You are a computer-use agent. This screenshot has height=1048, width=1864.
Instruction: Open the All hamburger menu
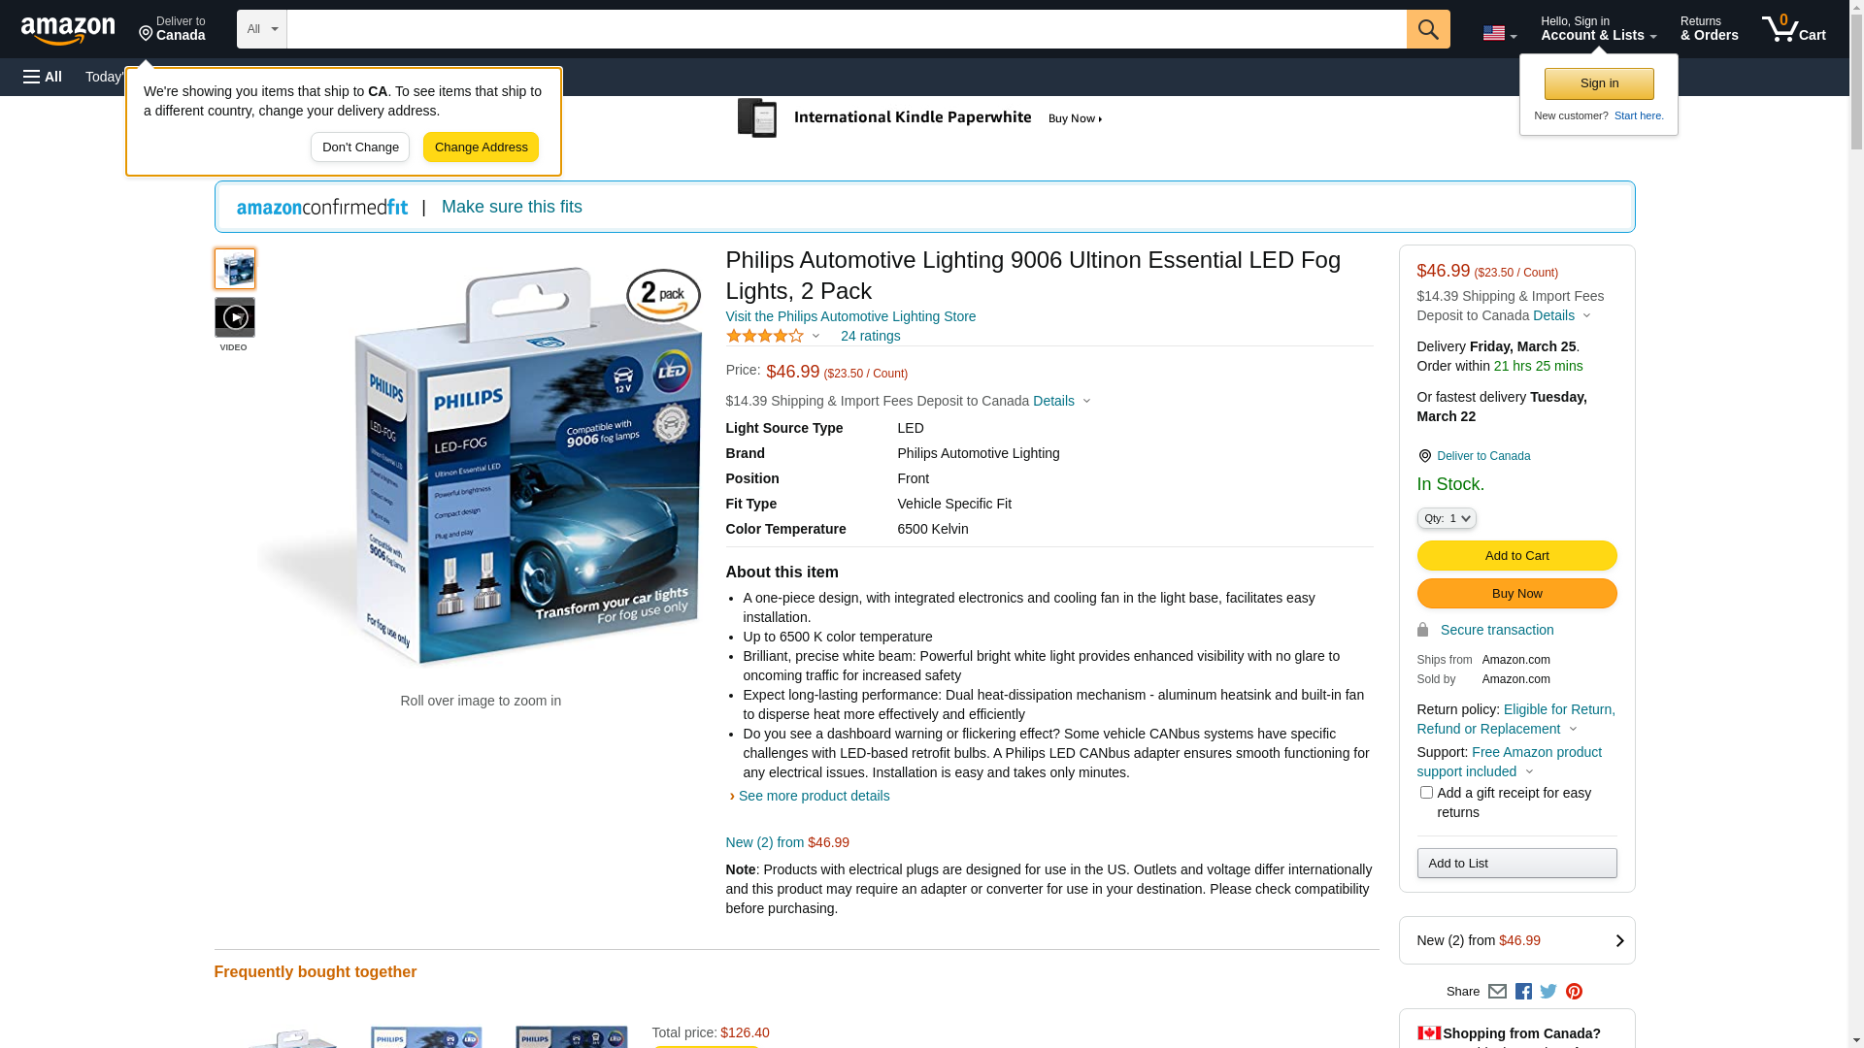pos(43,77)
